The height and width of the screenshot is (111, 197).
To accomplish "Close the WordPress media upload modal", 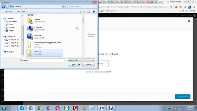I will coord(189,21).
